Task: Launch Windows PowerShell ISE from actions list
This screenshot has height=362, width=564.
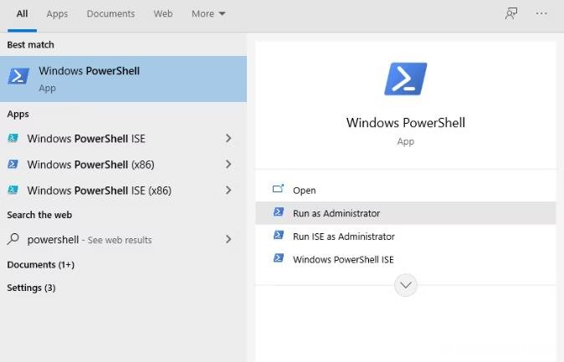Action: pyautogui.click(x=405, y=259)
